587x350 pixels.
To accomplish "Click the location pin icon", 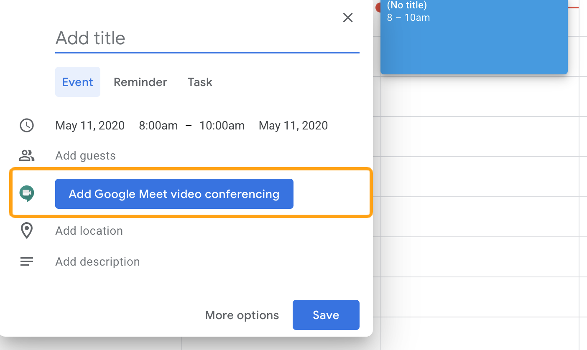I will click(27, 231).
